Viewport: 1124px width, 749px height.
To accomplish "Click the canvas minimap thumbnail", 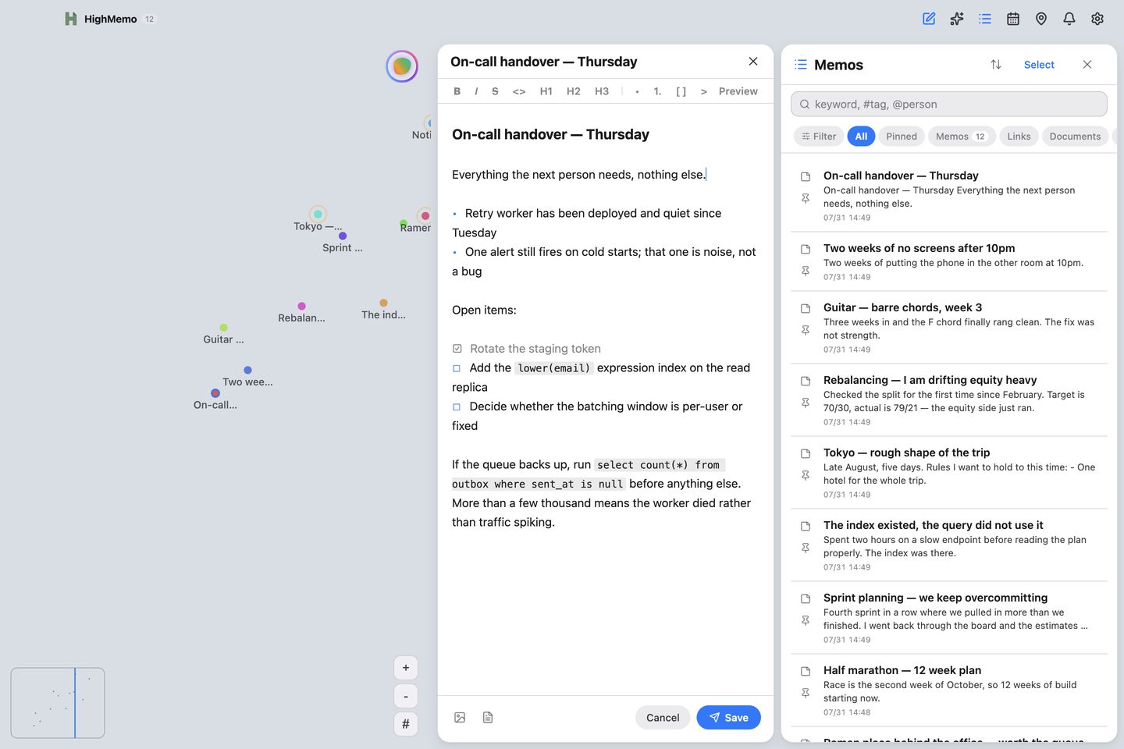I will pyautogui.click(x=58, y=703).
